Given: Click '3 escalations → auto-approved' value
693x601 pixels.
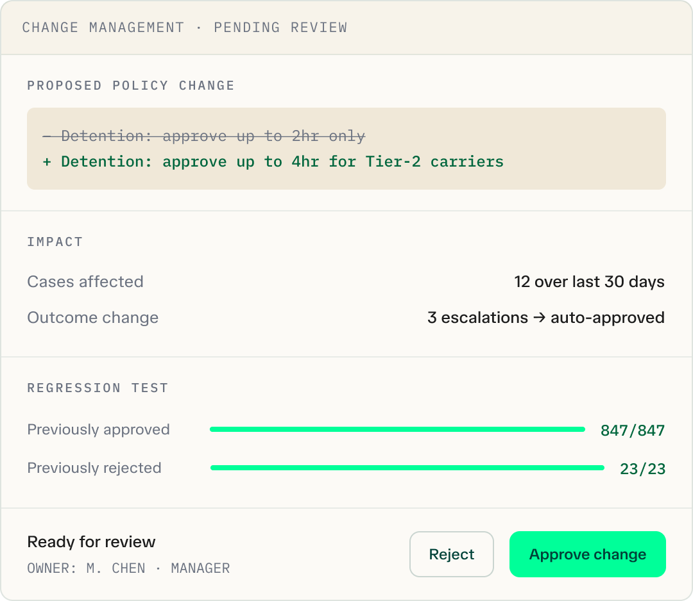Looking at the screenshot, I should 546,318.
